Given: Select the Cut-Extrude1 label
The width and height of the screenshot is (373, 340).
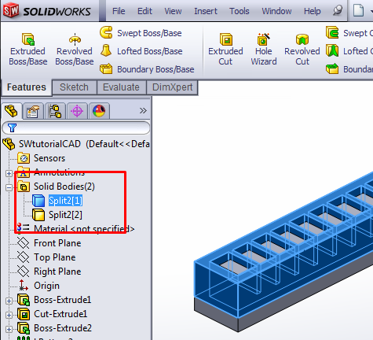Looking at the screenshot, I should coord(60,314).
